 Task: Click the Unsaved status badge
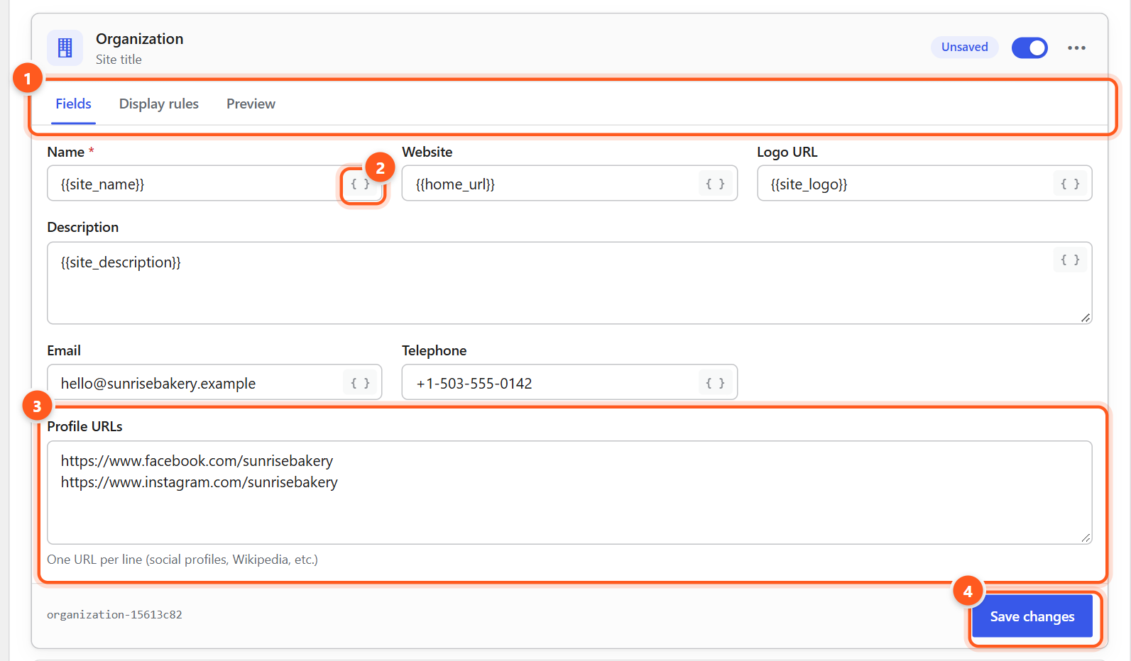(964, 47)
